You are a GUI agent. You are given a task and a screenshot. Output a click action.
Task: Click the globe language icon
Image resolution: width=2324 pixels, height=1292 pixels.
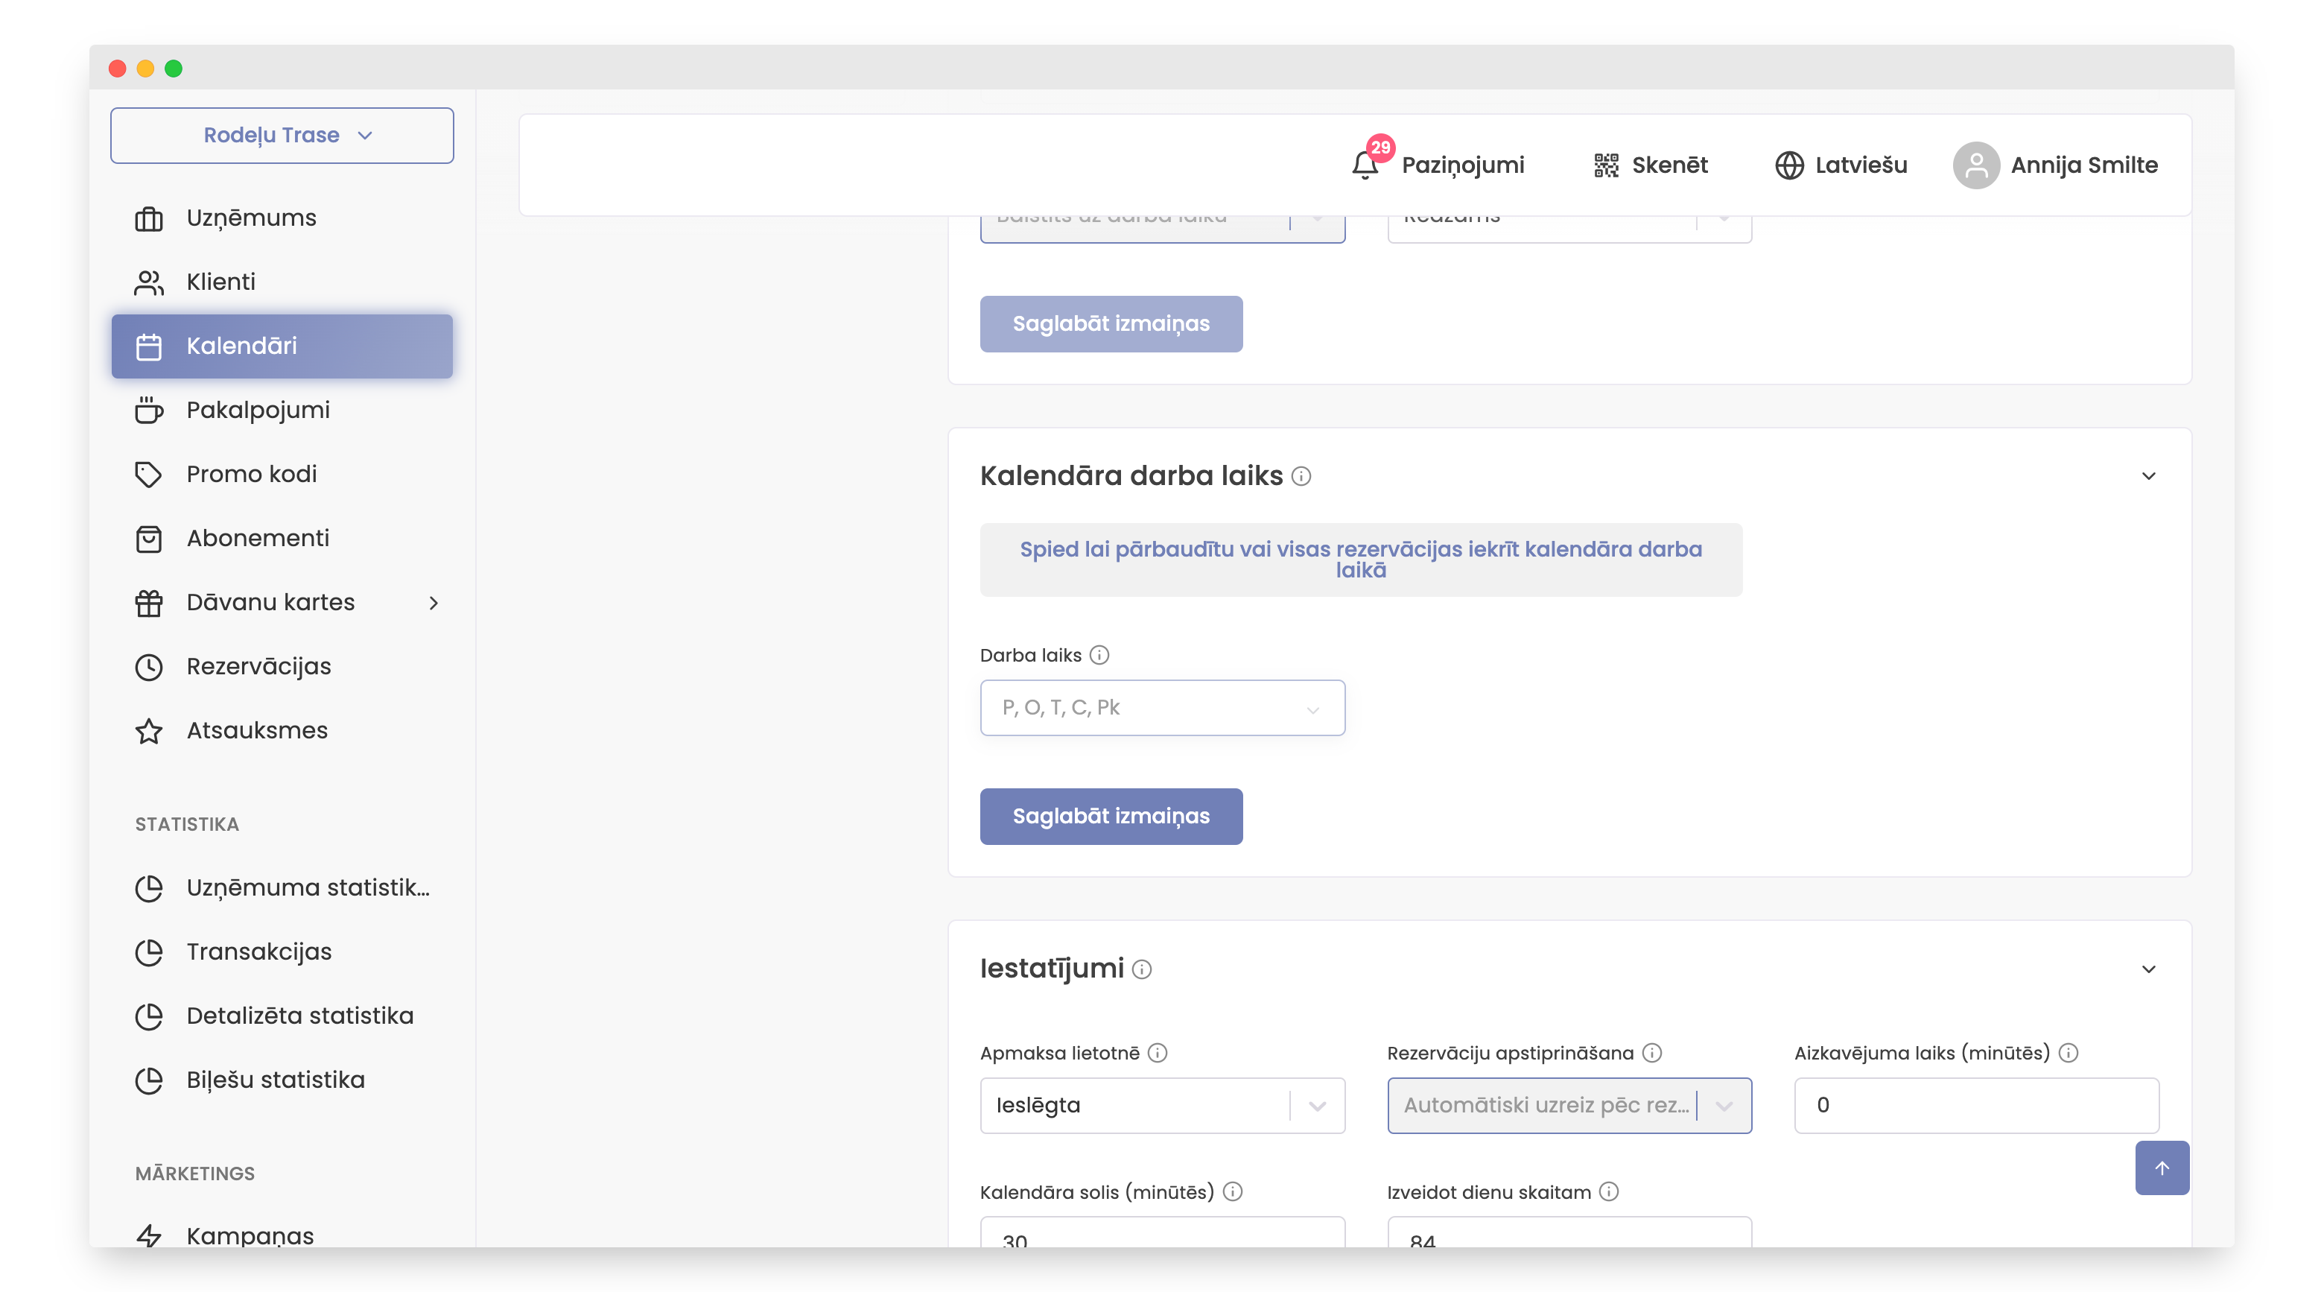(x=1789, y=165)
